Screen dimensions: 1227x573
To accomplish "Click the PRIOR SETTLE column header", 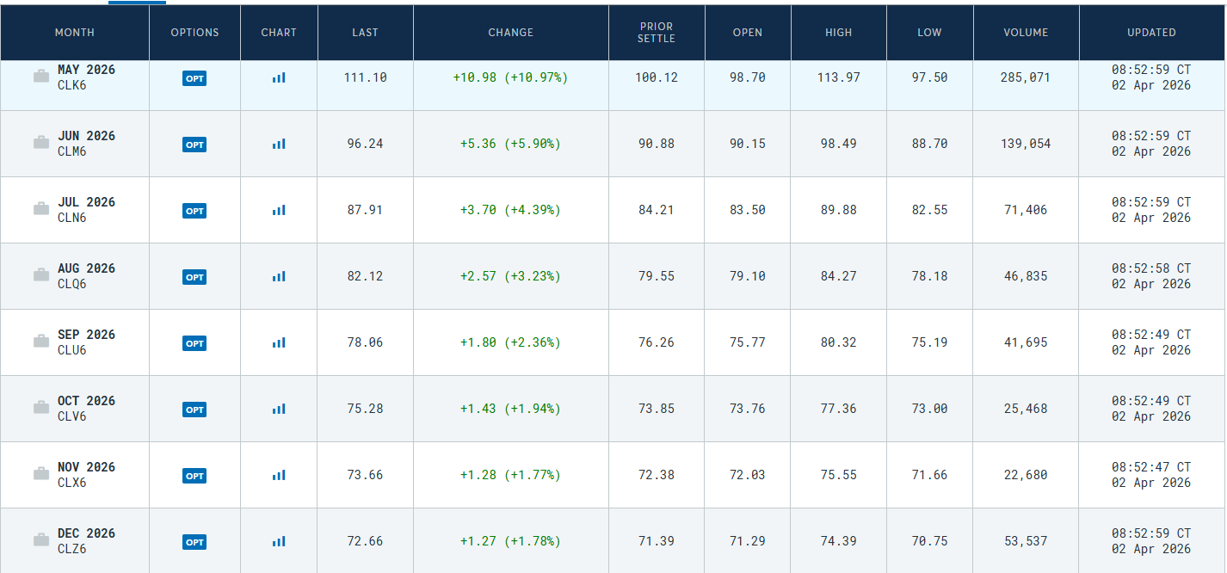I will pyautogui.click(x=657, y=33).
